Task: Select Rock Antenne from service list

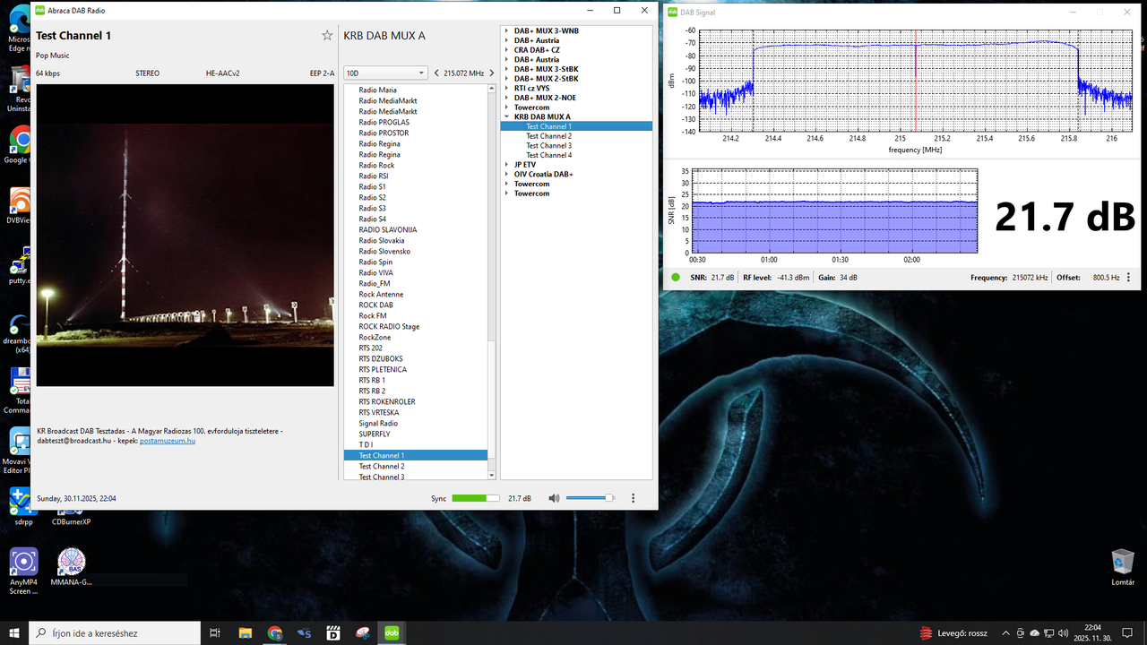Action: pyautogui.click(x=381, y=295)
